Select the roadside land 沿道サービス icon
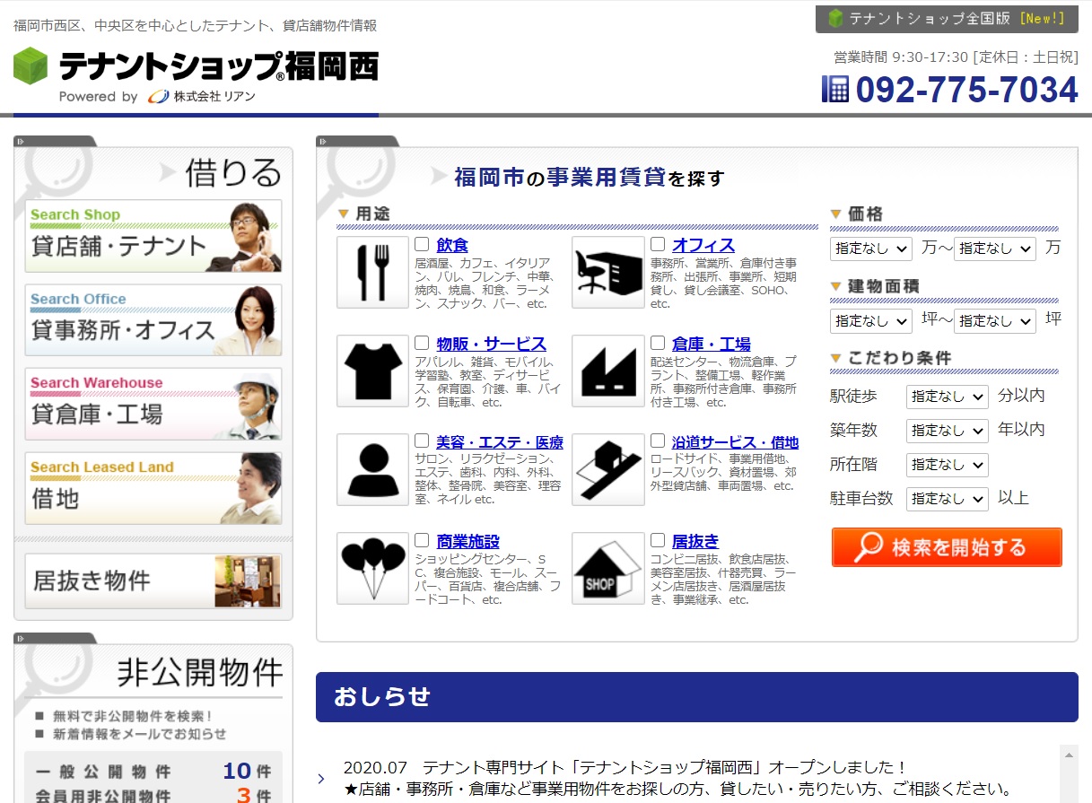The image size is (1092, 803). click(x=607, y=470)
